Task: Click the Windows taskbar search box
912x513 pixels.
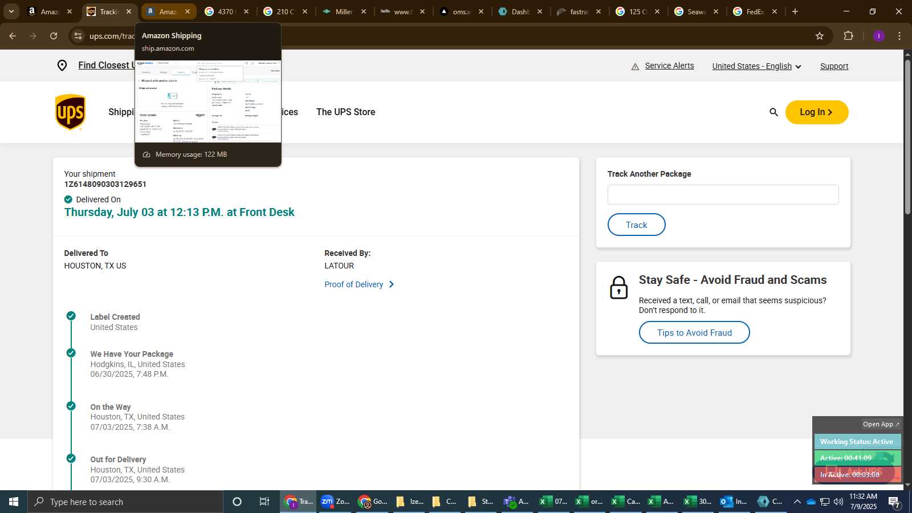Action: (x=125, y=502)
